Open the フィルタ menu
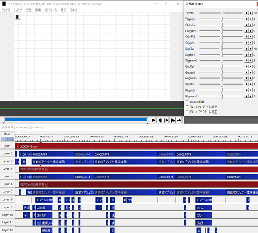 17,10
